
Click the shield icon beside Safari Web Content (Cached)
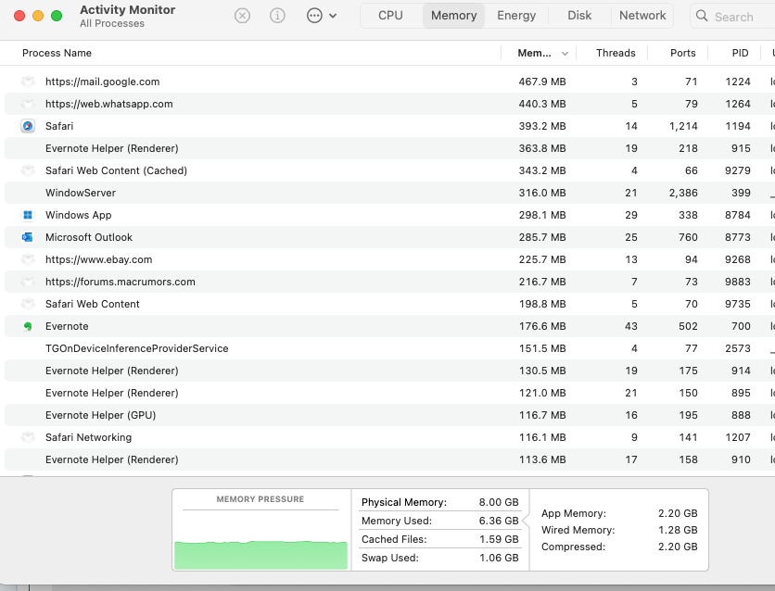(28, 170)
